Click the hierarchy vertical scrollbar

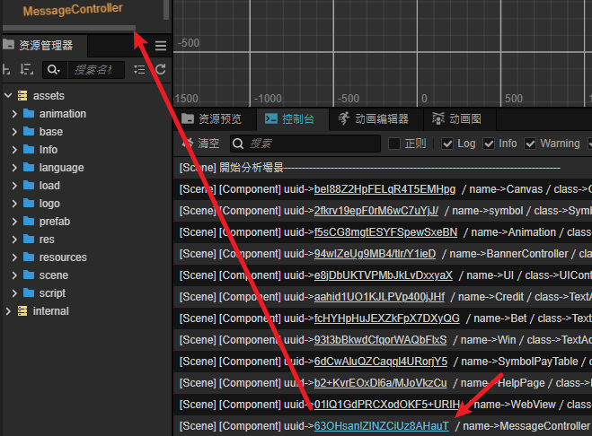click(x=166, y=10)
